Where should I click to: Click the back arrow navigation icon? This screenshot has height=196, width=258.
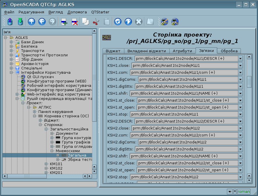click(42, 21)
